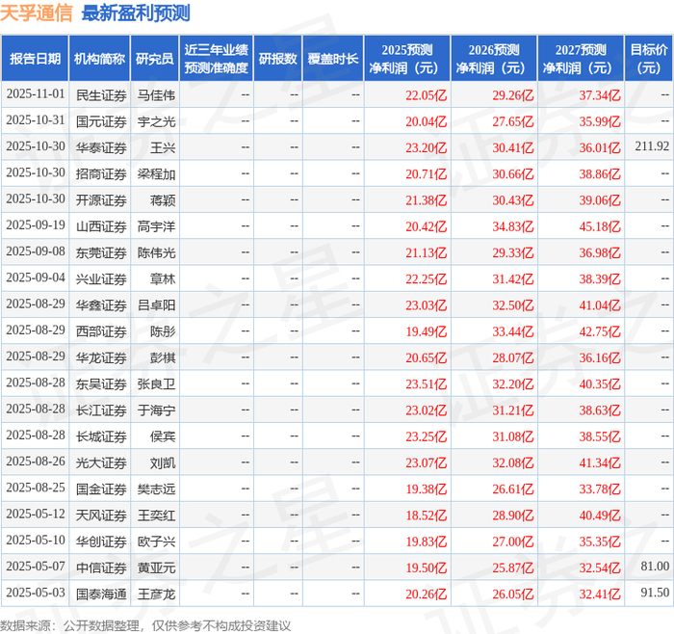This screenshot has height=634, width=674.
Task: Click the 2025 forecast value 22.05亿
Action: [x=427, y=95]
